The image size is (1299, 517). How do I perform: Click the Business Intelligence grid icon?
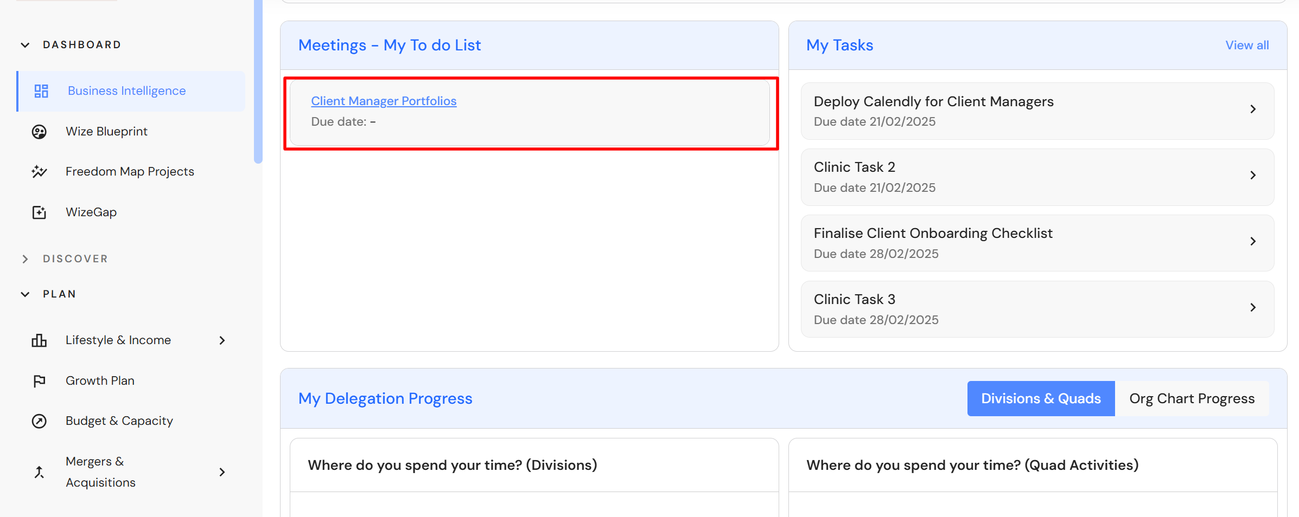pyautogui.click(x=41, y=91)
